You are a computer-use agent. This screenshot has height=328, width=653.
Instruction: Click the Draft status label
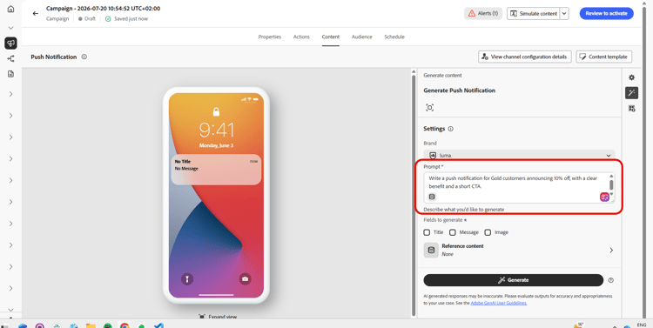coord(87,19)
